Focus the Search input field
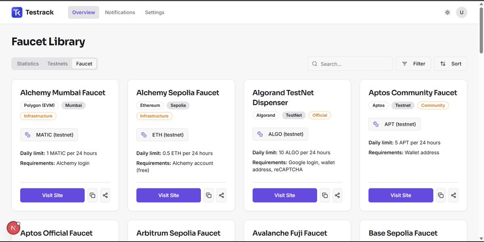Viewport: 484px width, 242px height. coord(350,64)
